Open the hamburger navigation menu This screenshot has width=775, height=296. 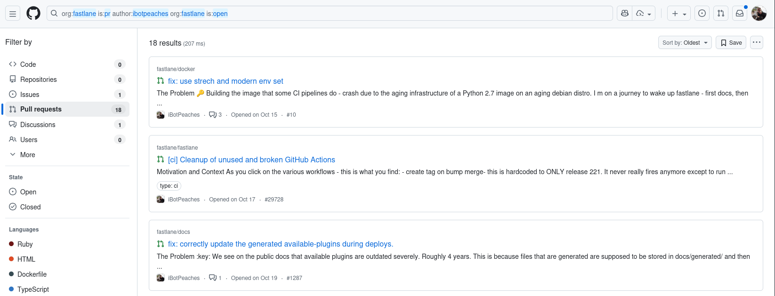coord(13,14)
